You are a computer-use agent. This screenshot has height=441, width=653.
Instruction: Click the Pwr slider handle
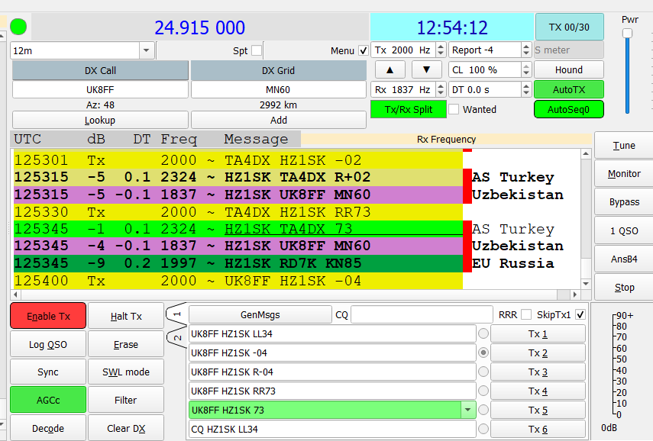point(627,34)
